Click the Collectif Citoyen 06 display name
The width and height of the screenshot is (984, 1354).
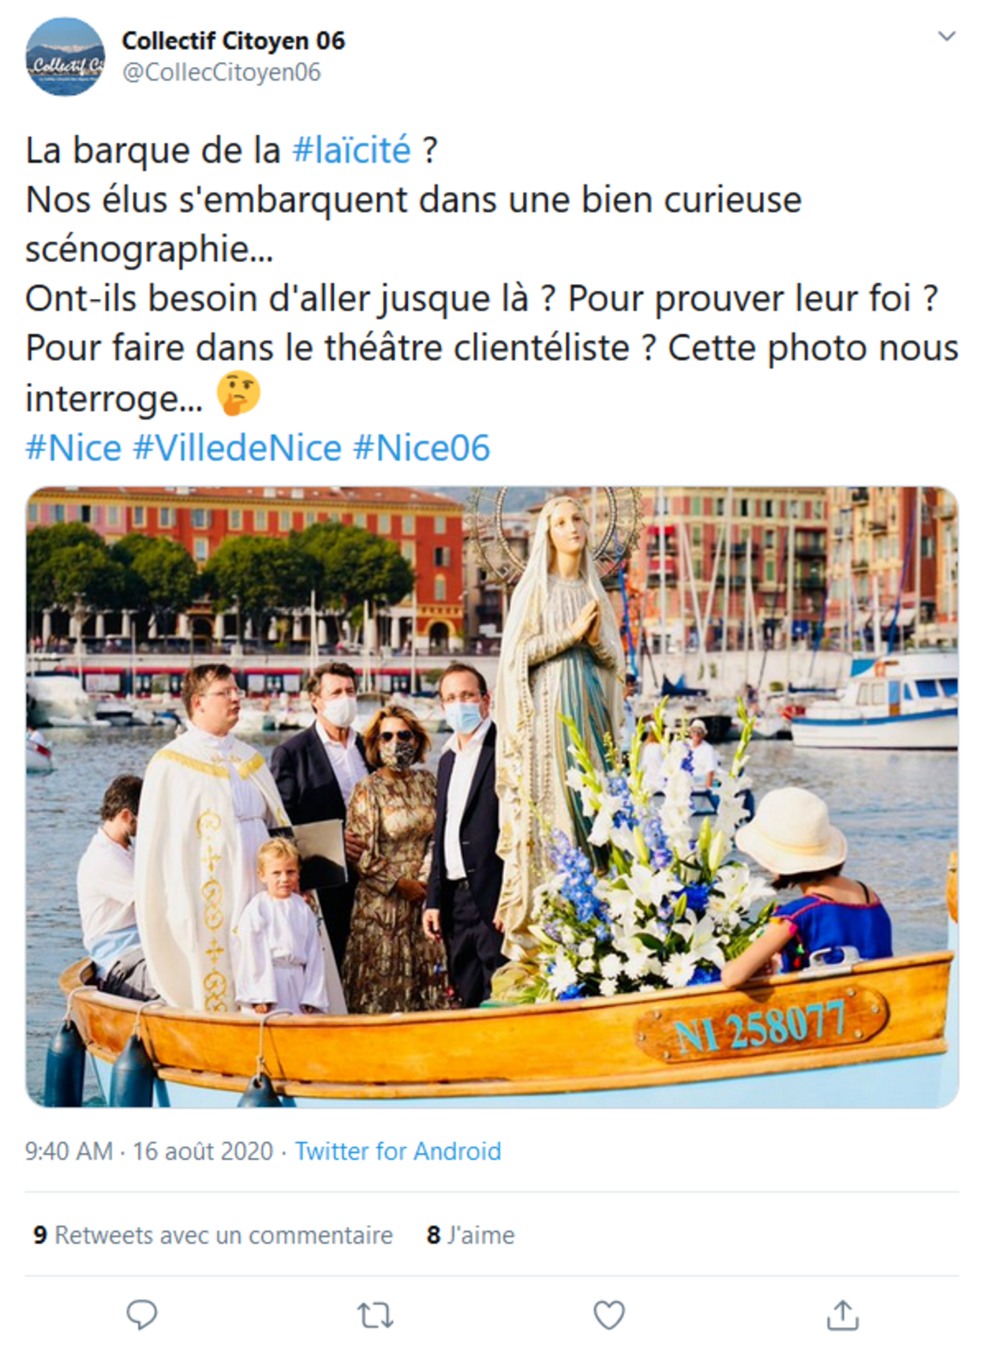233,41
